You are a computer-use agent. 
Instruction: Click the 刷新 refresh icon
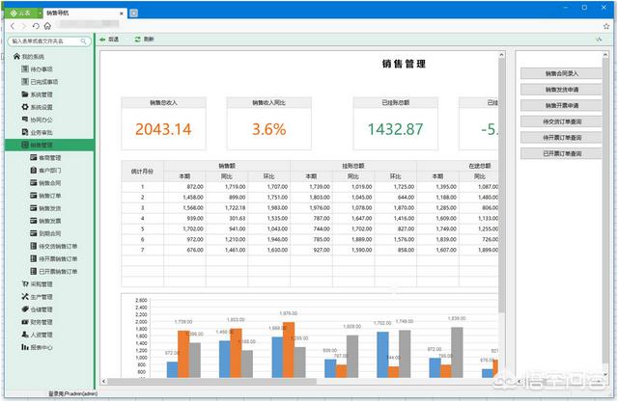click(x=137, y=40)
